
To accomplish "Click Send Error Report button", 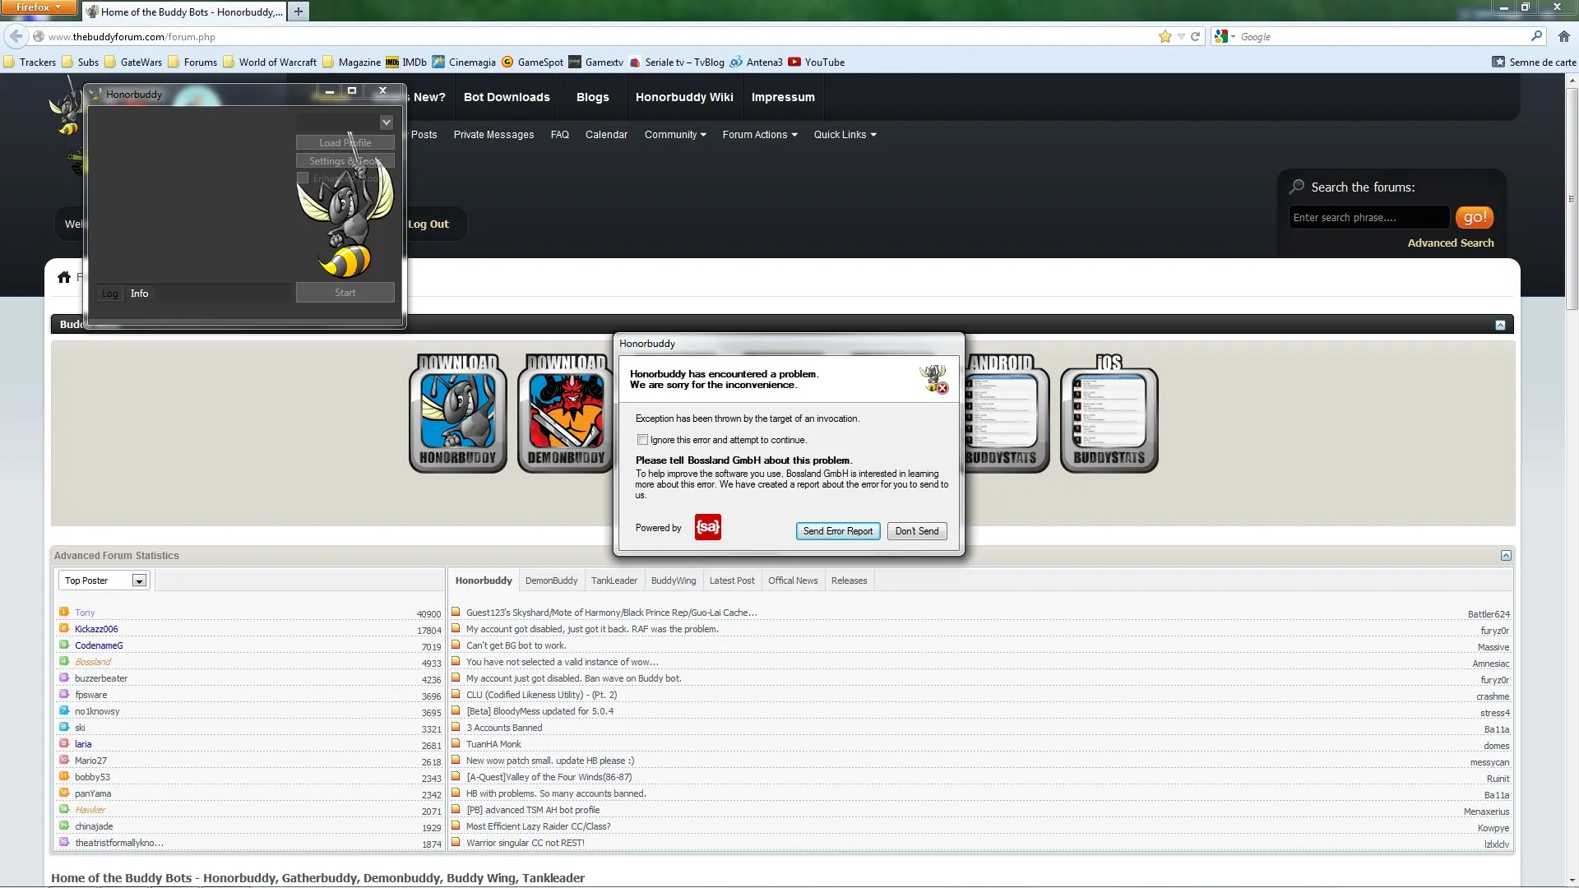I will click(x=838, y=531).
